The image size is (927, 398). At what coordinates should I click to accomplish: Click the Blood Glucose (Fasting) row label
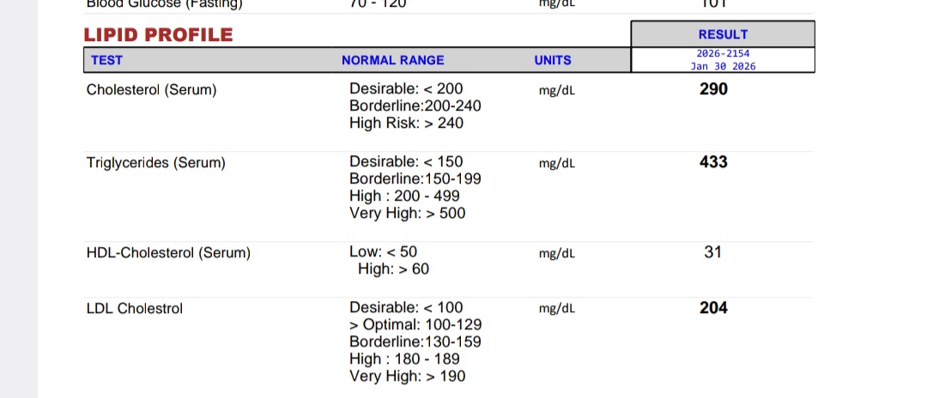[x=164, y=5]
